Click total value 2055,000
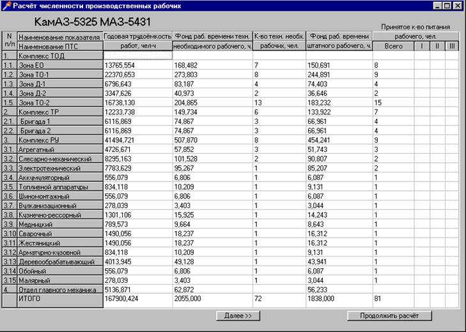466x332 pixels. 187,298
